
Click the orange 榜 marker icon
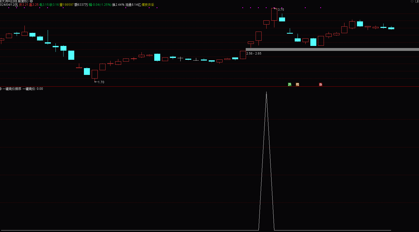[x=297, y=84]
